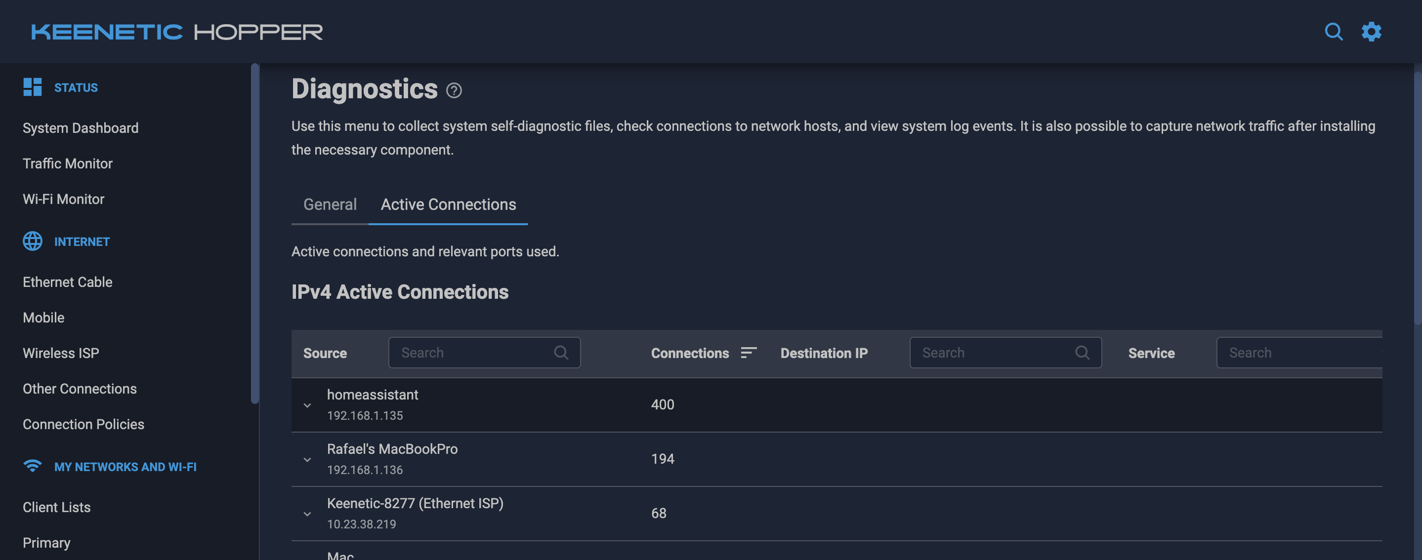Click magnifier inside Source search field
1422x560 pixels.
point(561,353)
